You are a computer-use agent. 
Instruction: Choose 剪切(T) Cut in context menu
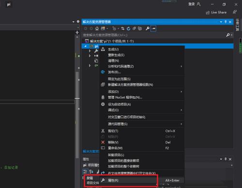tap(142, 131)
